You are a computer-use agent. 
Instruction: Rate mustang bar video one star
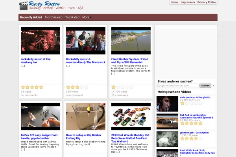coord(23,87)
